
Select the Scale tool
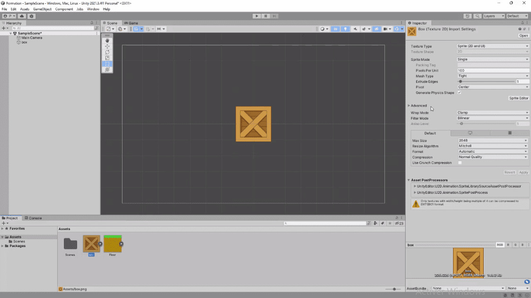point(107,57)
